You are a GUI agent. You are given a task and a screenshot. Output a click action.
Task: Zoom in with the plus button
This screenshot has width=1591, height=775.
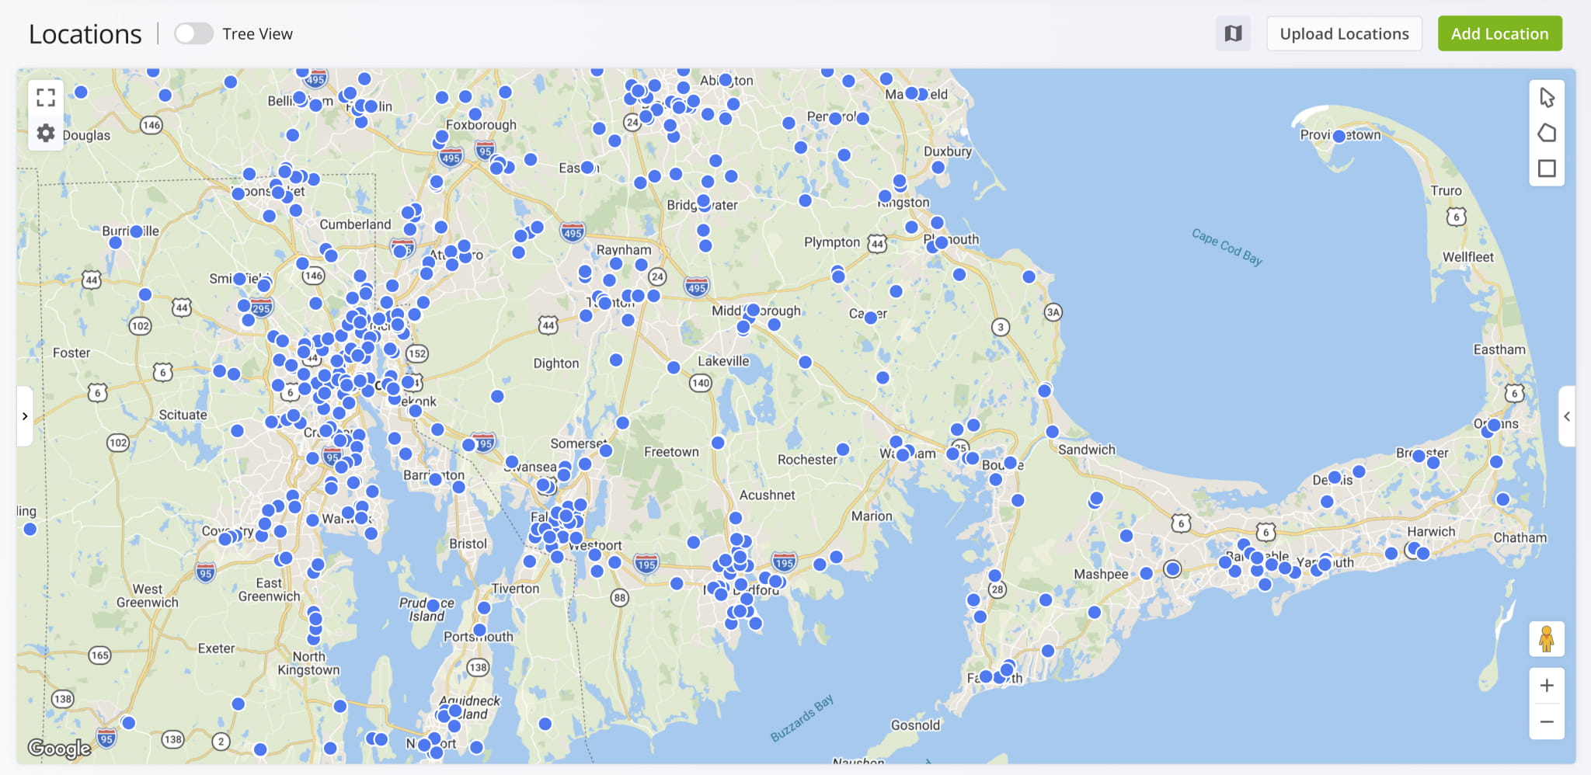(x=1546, y=685)
